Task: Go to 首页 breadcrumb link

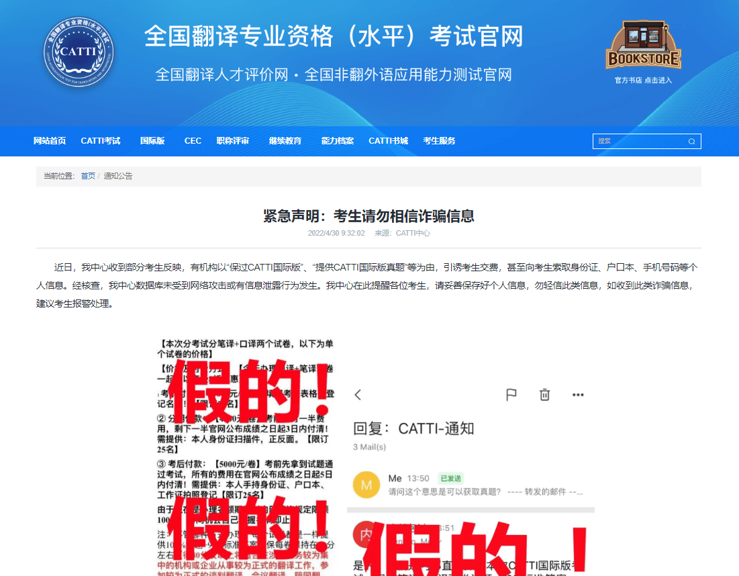Action: [x=88, y=176]
